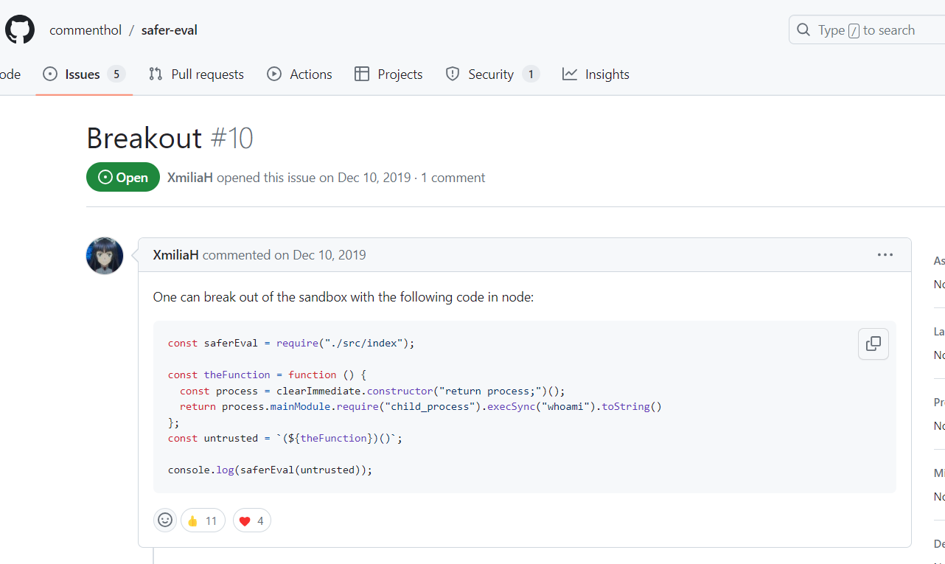
Task: Open the comment options ellipsis menu
Action: pyautogui.click(x=885, y=255)
